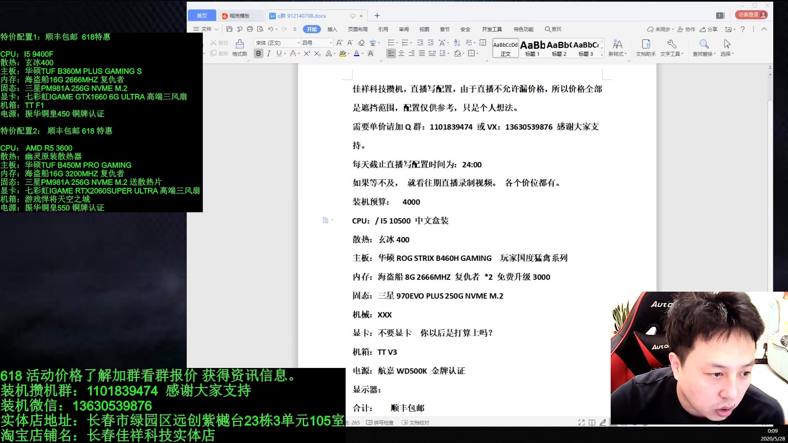This screenshot has height=443, width=788.
Task: Click the 装机预算 4000 line in document
Action: coord(386,202)
